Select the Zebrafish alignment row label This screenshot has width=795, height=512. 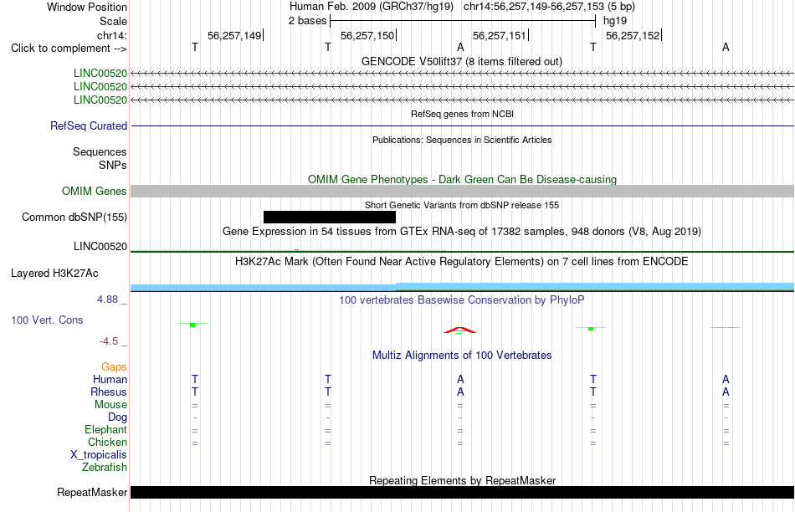(105, 468)
